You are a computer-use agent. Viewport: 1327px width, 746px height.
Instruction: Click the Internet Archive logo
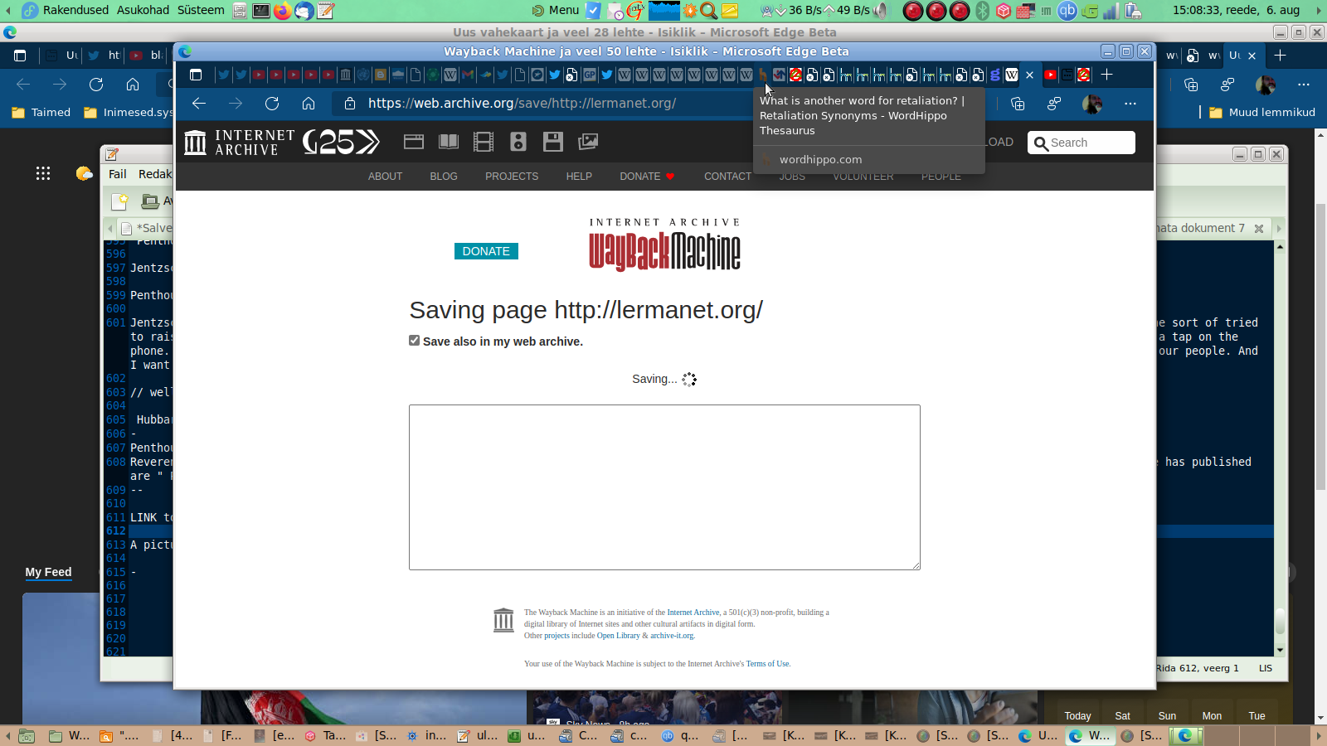(240, 143)
